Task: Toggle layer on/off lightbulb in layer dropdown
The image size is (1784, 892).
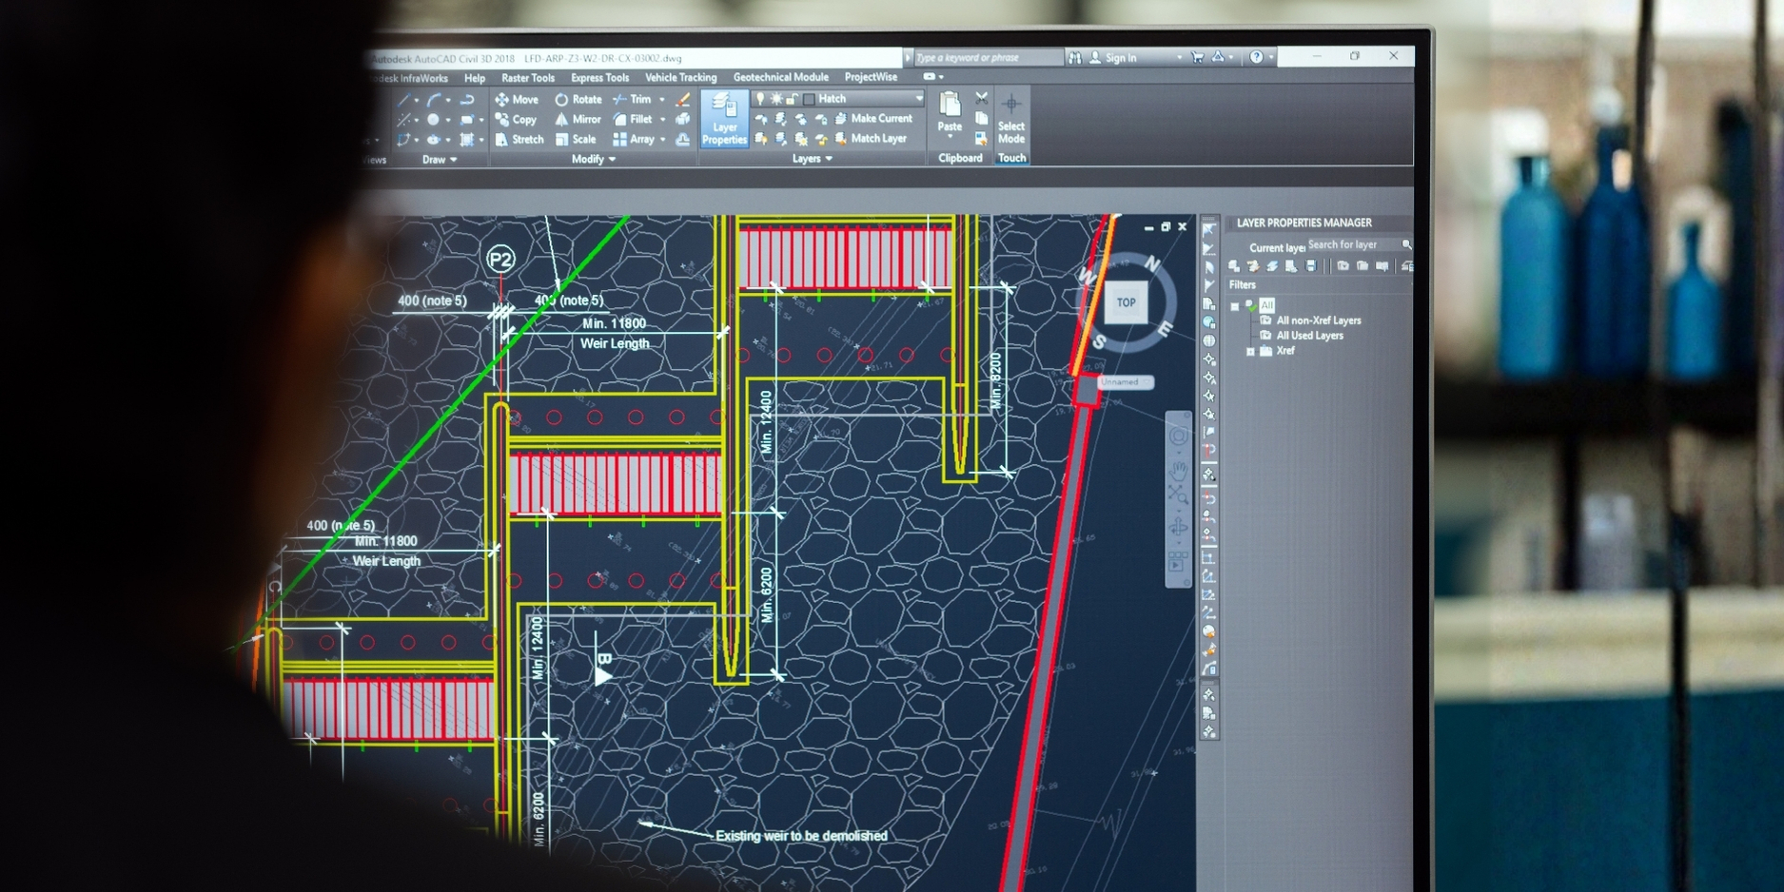Action: point(759,99)
